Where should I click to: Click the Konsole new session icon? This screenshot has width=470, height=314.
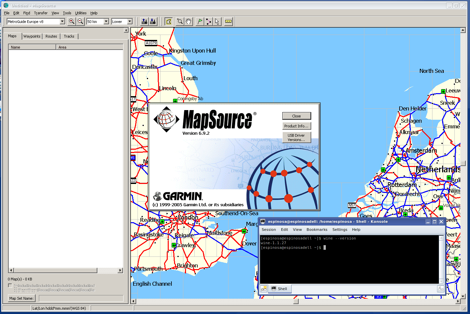[x=264, y=289]
